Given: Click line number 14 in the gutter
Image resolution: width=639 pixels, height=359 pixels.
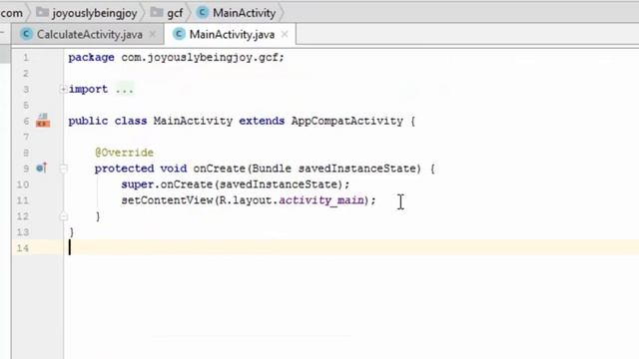Looking at the screenshot, I should click(23, 248).
